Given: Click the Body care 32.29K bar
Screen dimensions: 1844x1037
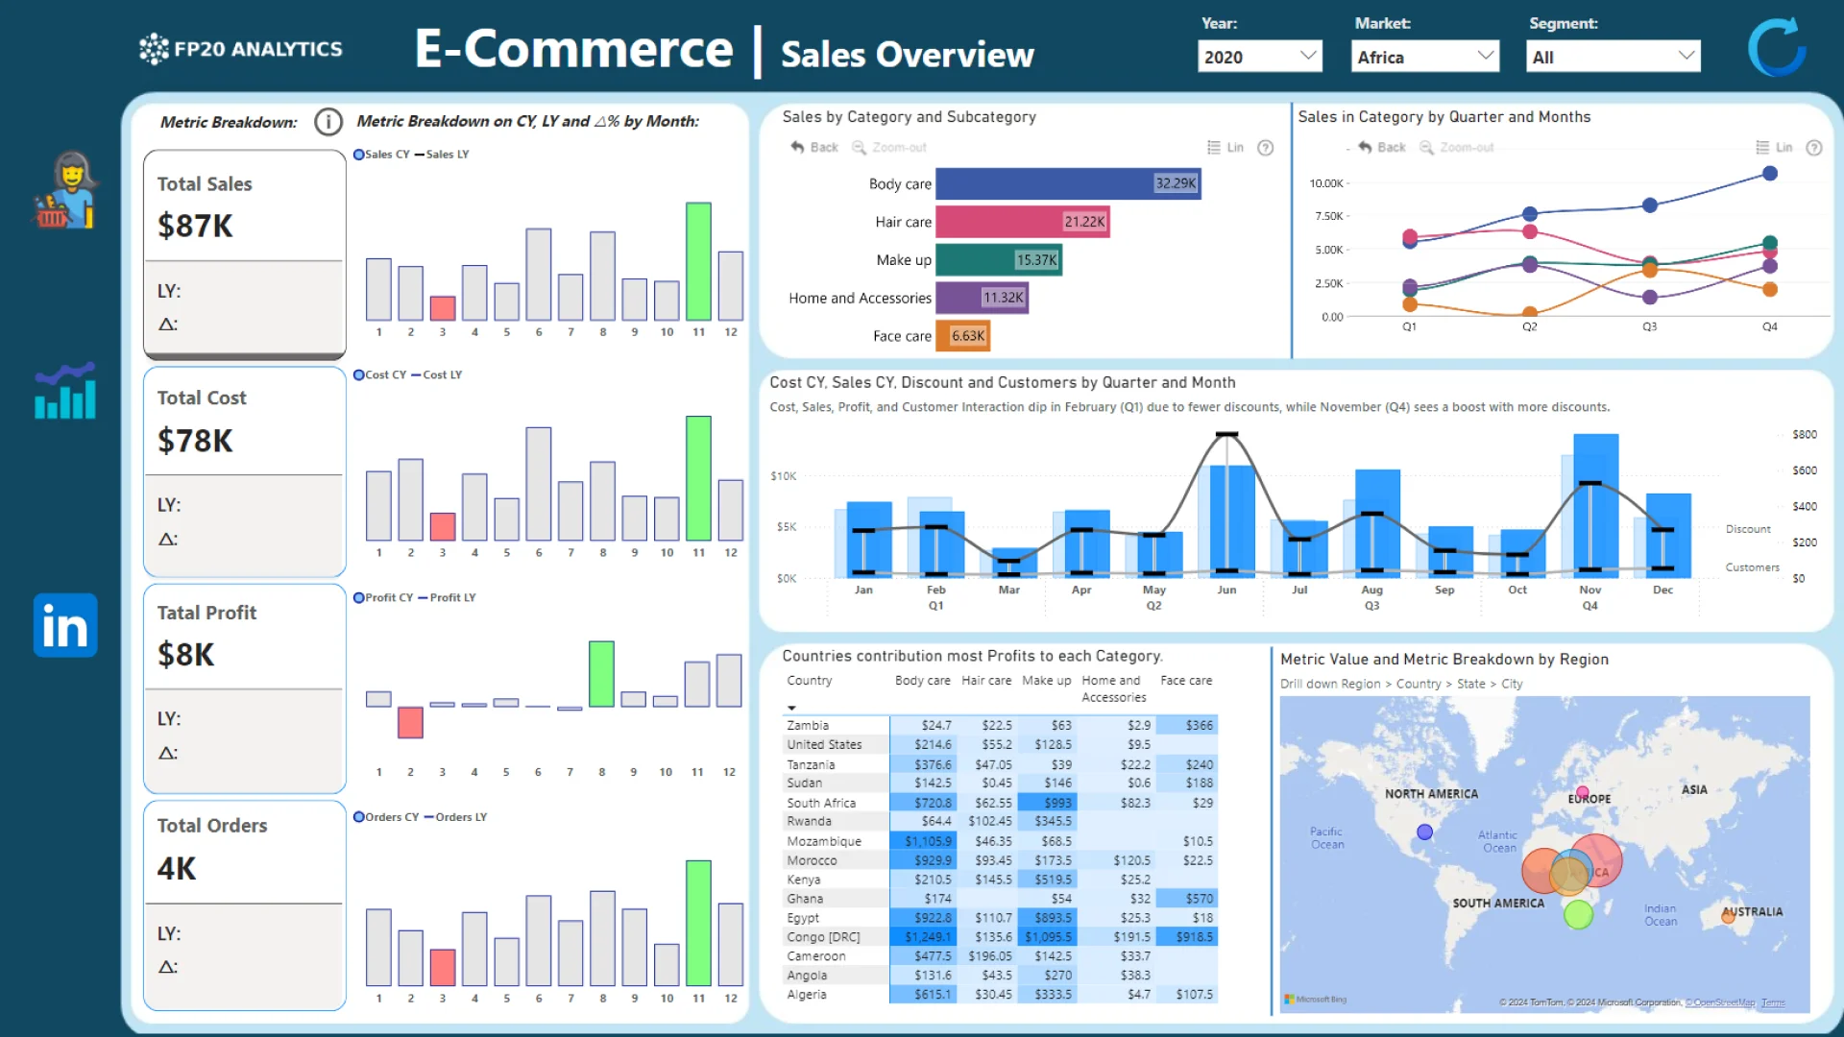Looking at the screenshot, I should [1068, 183].
